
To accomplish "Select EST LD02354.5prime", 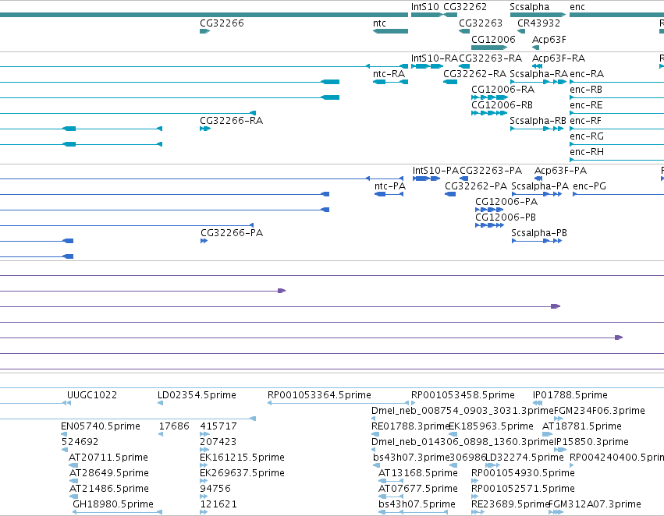I will click(x=197, y=395).
